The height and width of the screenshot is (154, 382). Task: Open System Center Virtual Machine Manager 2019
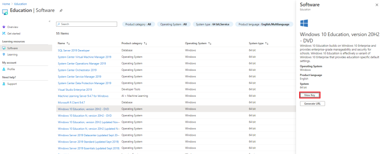84,57
